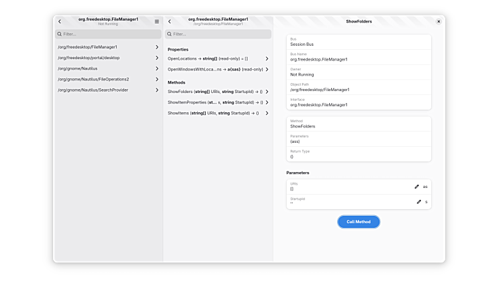
Task: Open the /org/freedesktop/portal/desktop path
Action: [x=106, y=58]
